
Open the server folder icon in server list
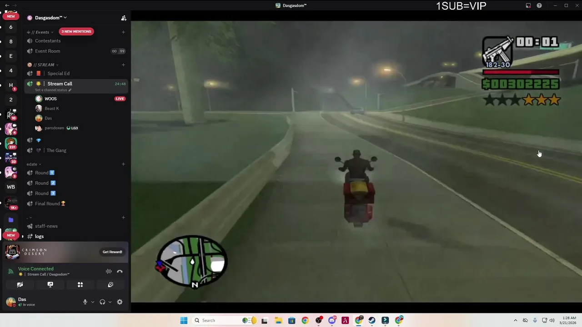click(11, 220)
